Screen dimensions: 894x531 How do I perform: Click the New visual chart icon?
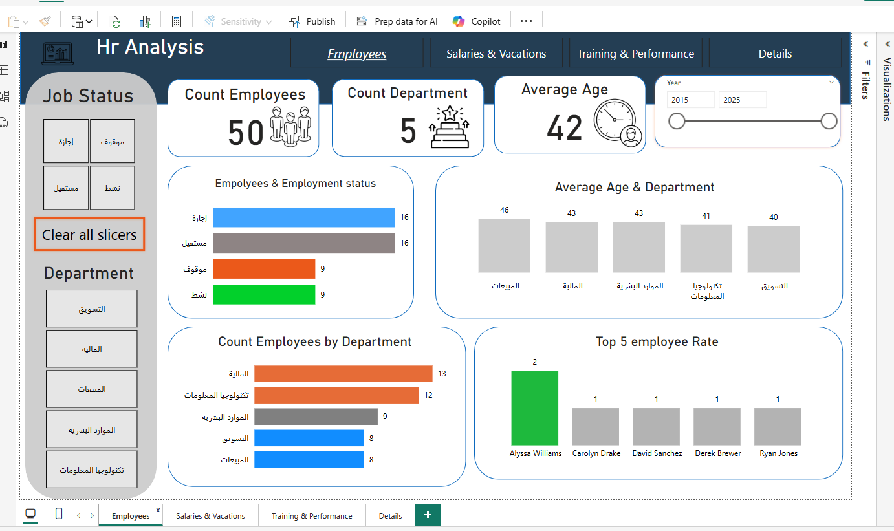(146, 21)
